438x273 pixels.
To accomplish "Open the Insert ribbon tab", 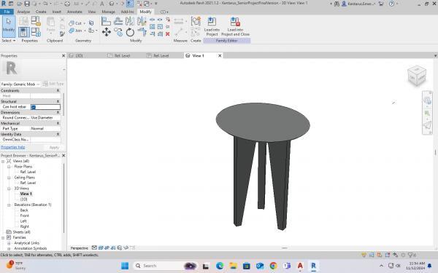I will [57, 12].
